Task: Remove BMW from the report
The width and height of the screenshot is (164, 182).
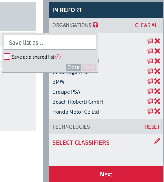Action: 157,81
